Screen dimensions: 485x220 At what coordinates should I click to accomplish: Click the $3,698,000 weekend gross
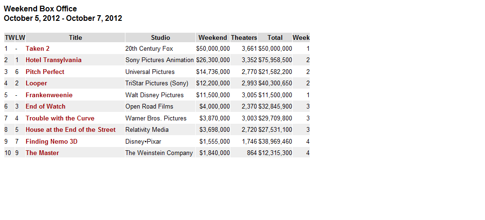pyautogui.click(x=215, y=130)
